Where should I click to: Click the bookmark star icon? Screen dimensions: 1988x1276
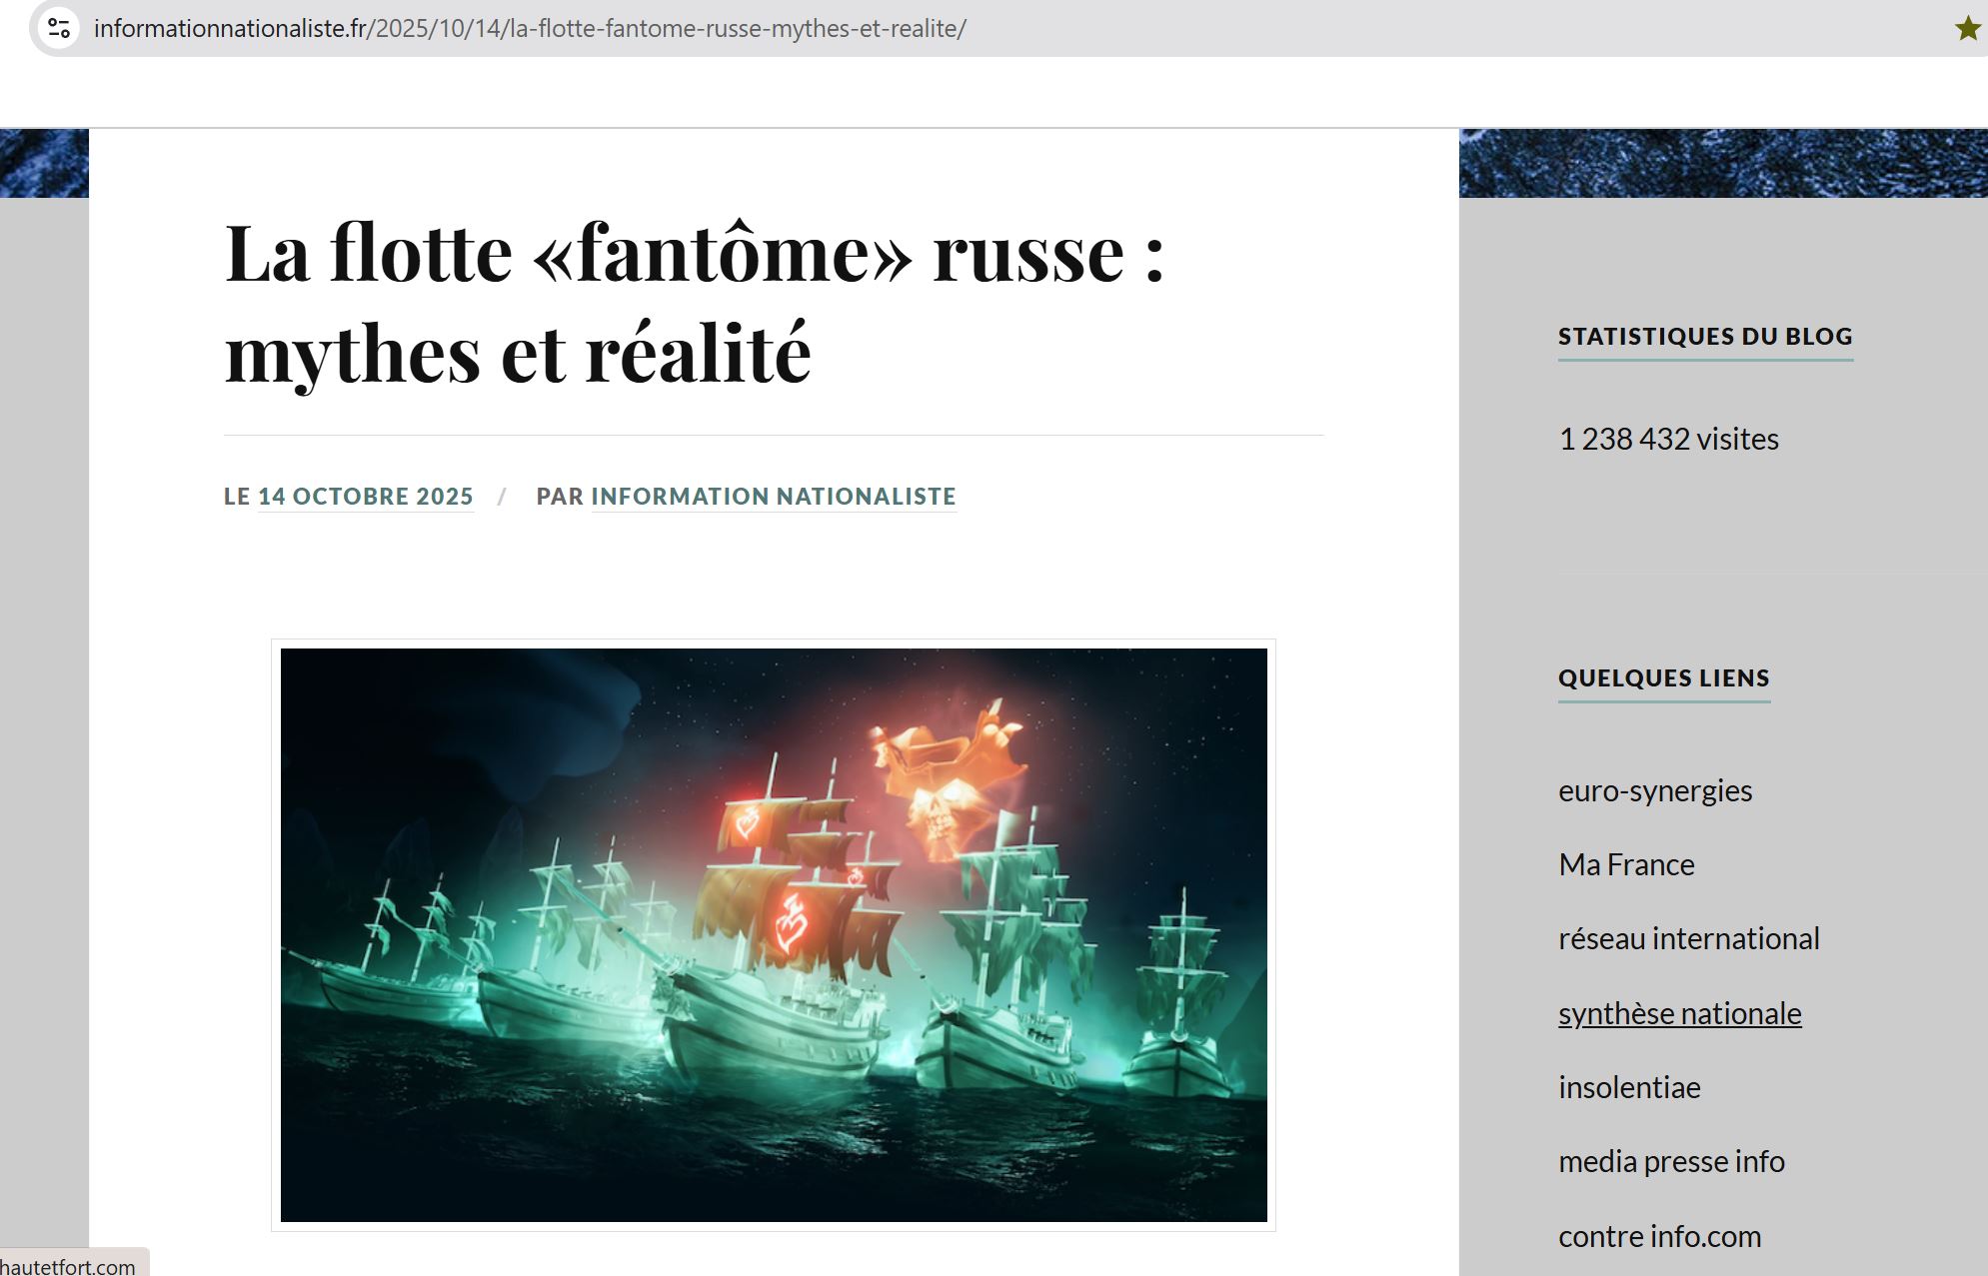[1967, 28]
